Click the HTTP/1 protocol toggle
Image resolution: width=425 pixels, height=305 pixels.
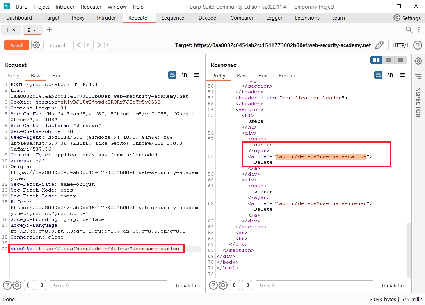point(400,45)
